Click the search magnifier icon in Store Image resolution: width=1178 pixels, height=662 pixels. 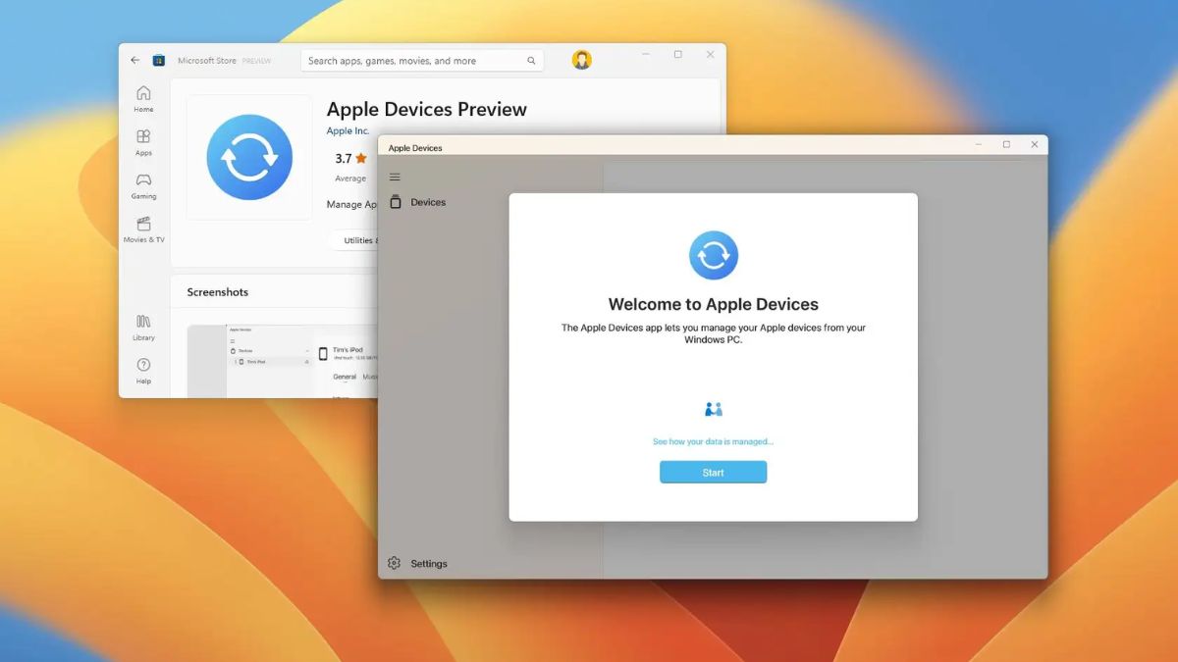click(531, 61)
